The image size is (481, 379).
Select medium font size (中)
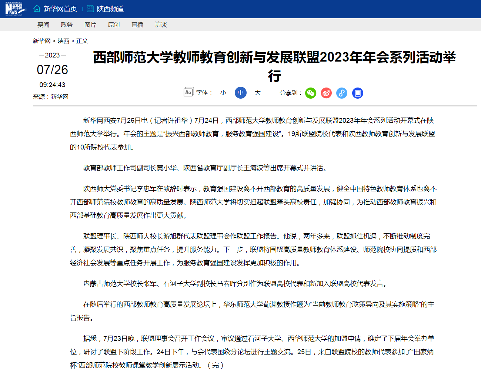coord(241,93)
